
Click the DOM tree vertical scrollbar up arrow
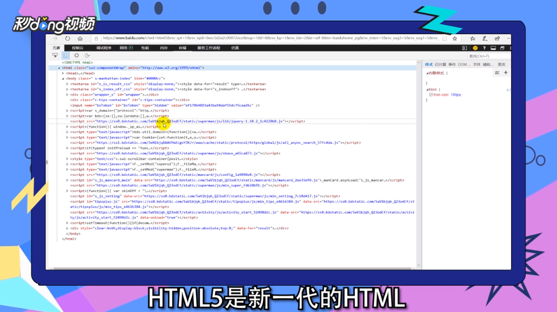(x=418, y=63)
